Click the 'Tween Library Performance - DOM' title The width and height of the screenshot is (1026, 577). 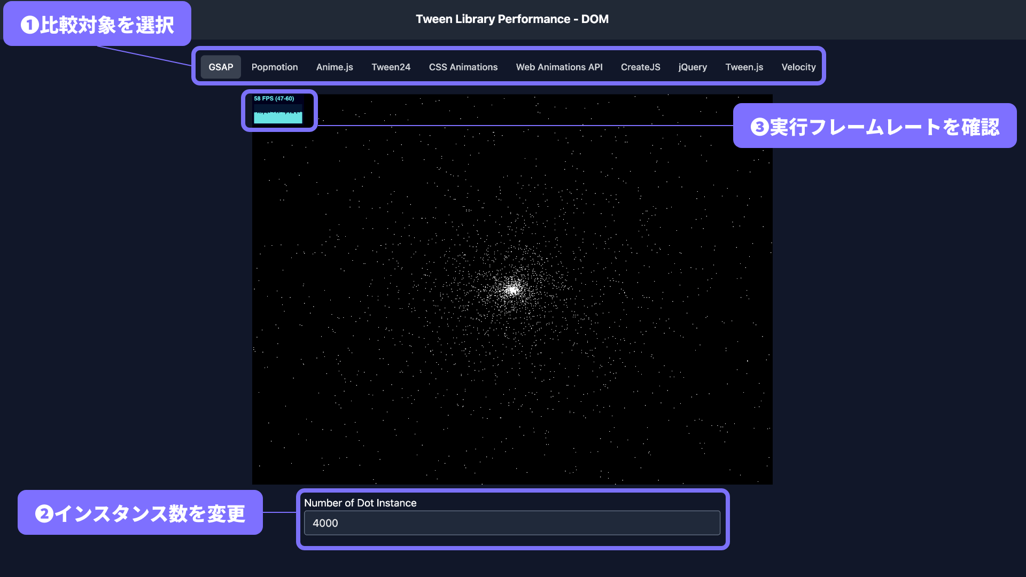pyautogui.click(x=512, y=19)
